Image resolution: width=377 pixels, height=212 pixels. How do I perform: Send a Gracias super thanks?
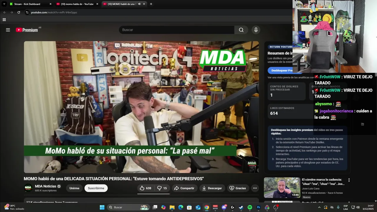[x=238, y=188]
